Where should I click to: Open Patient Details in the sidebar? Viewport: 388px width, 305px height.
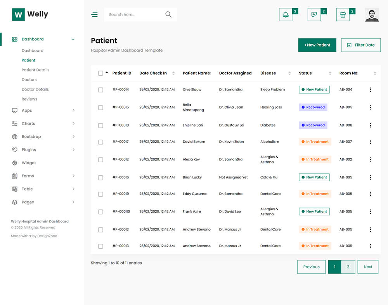pos(35,70)
